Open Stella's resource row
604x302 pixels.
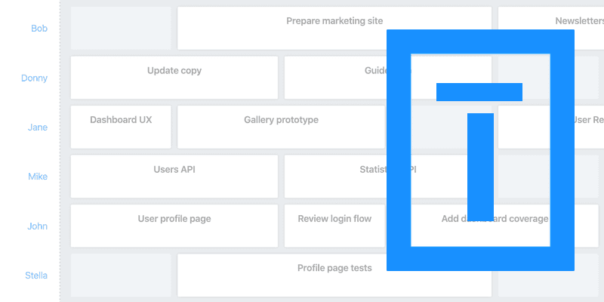tap(36, 276)
